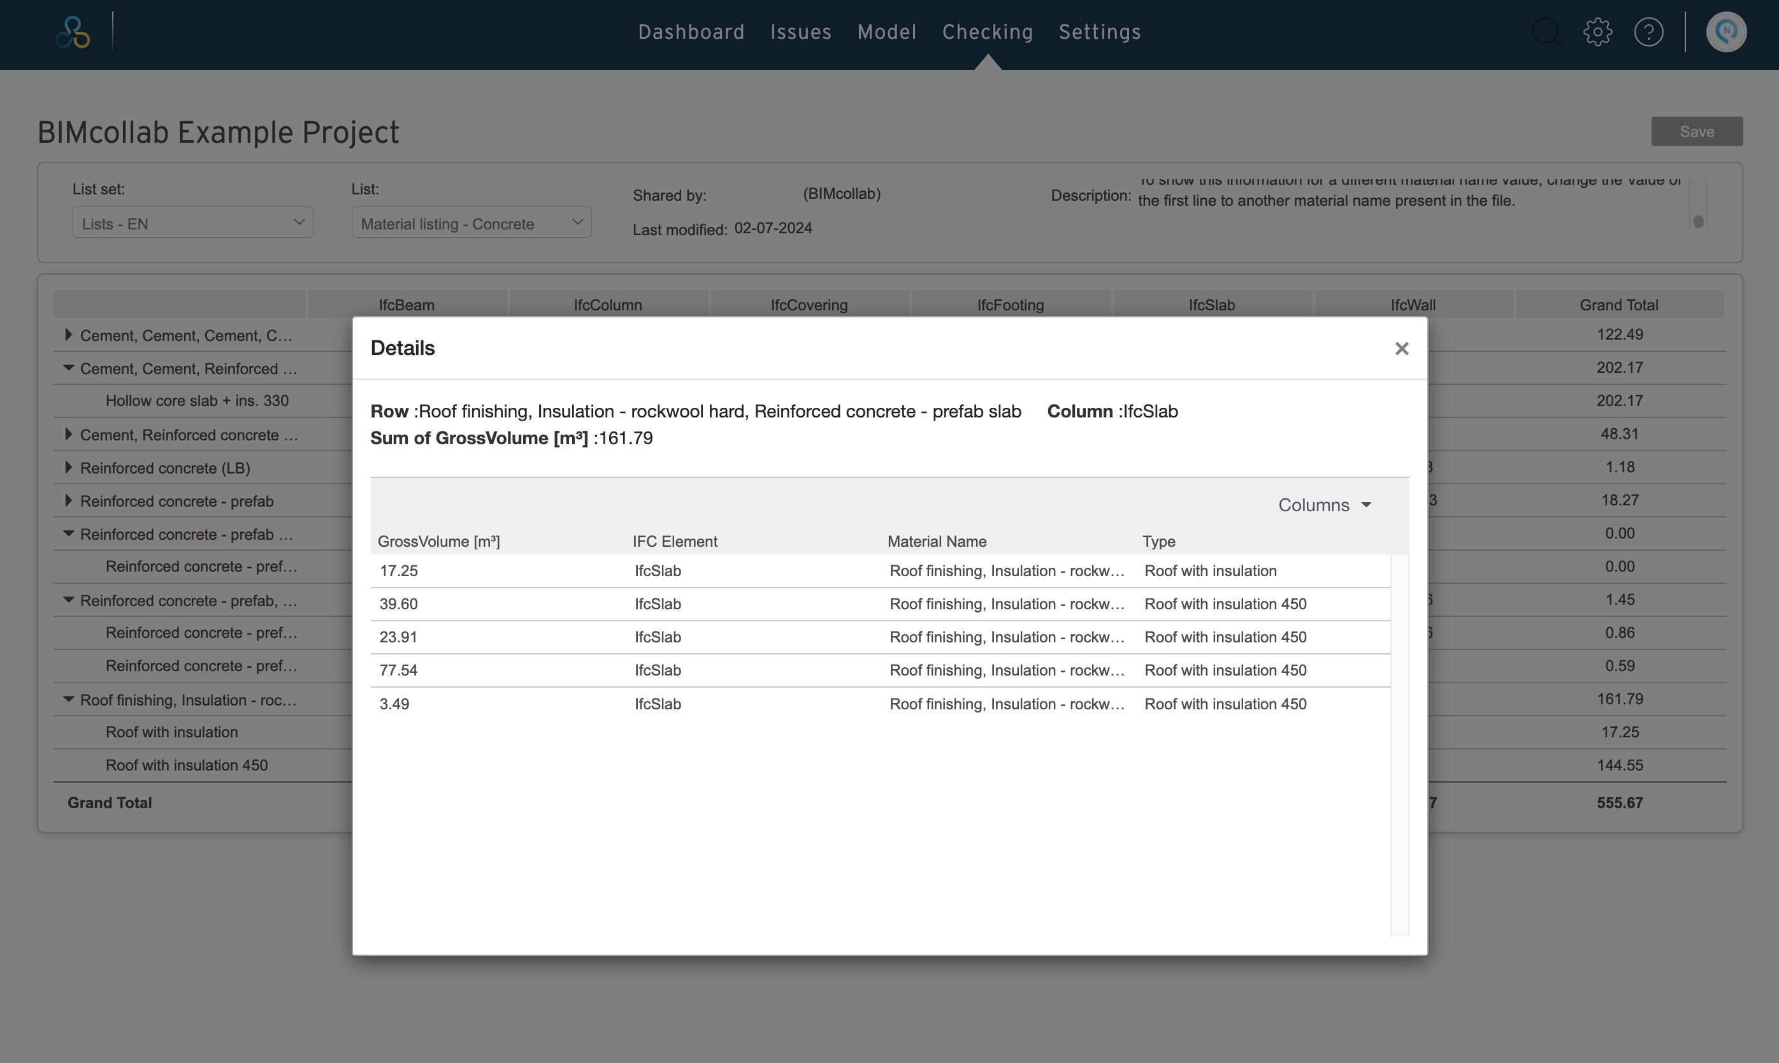Go to the Dashboard tab
1779x1063 pixels.
point(691,33)
